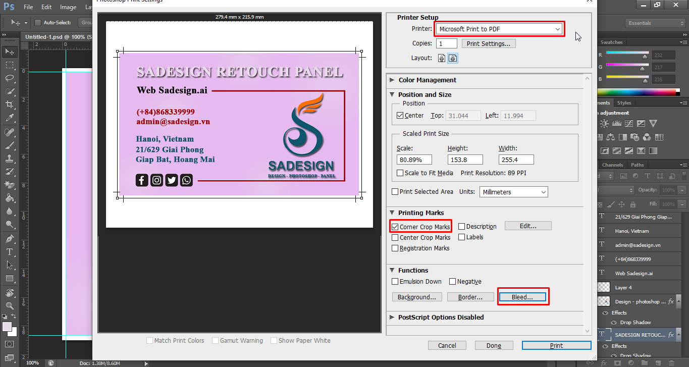Select the Horizontal Type tool
Screen dimensions: 689x367
tap(10, 252)
